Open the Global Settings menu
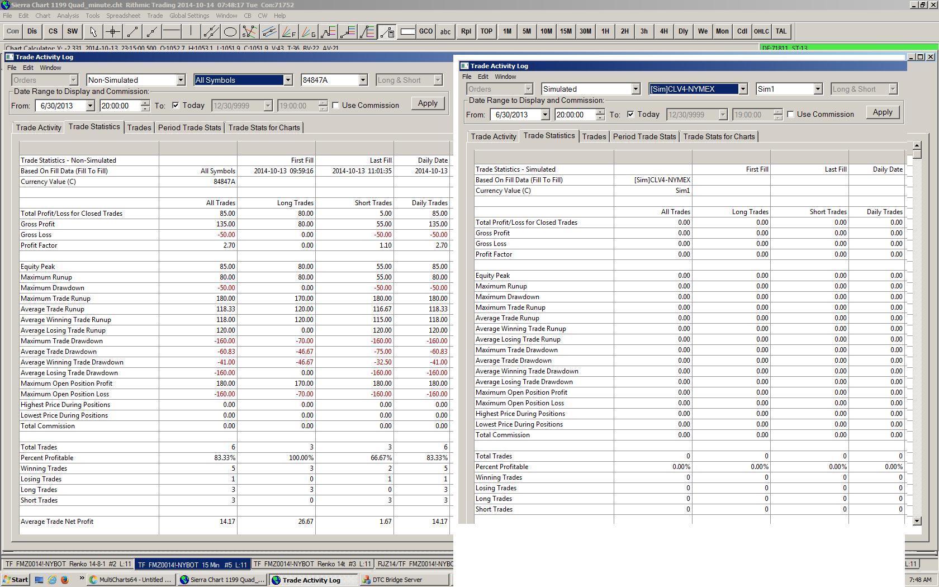 (x=189, y=16)
